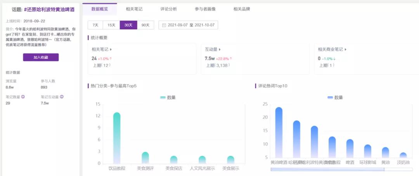Click the 加入收藏 button
419x176 pixels.
click(x=41, y=57)
